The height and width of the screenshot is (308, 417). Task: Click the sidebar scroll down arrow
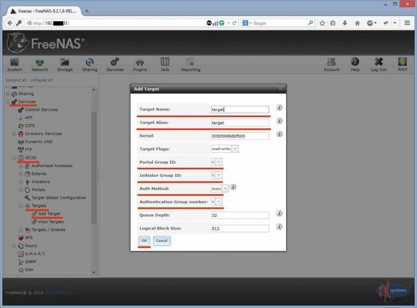coord(94,272)
